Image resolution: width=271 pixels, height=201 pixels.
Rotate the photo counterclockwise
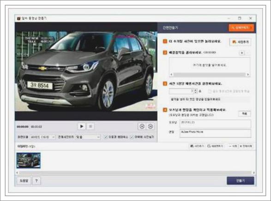(x=142, y=127)
